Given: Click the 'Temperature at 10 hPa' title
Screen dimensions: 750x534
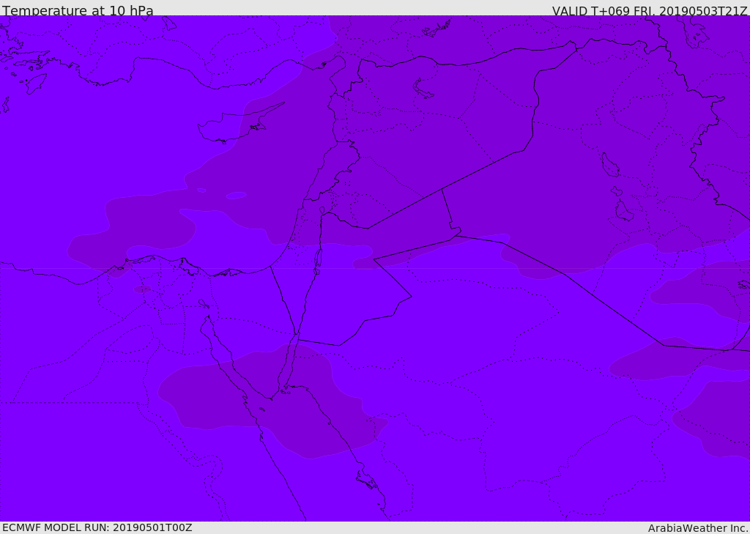Looking at the screenshot, I should (x=78, y=11).
